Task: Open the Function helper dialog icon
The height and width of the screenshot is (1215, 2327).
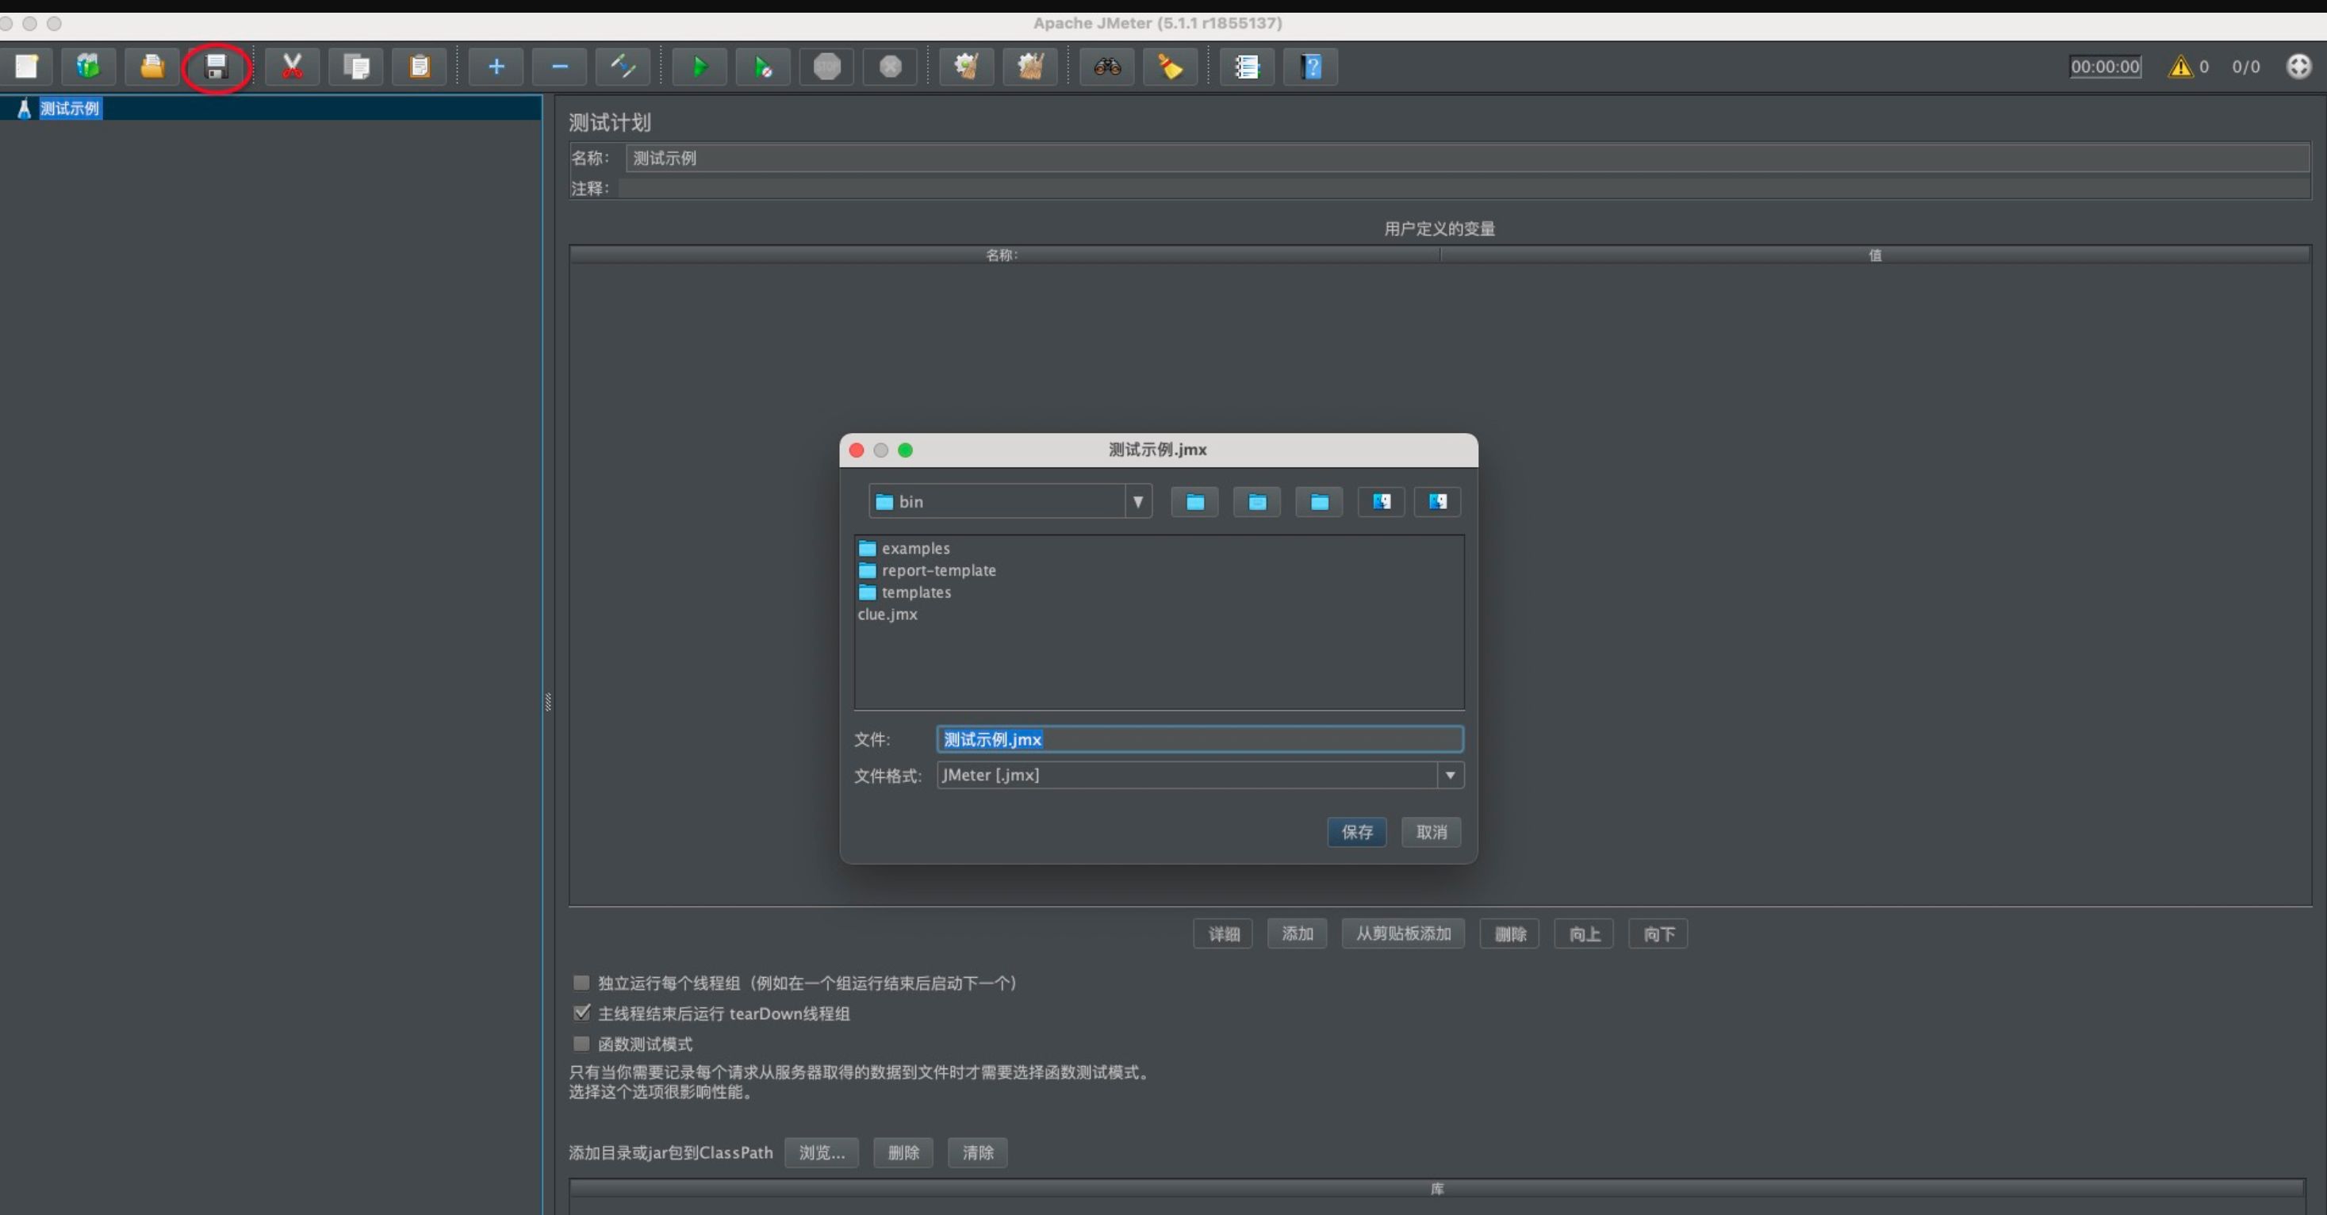Action: [1247, 67]
